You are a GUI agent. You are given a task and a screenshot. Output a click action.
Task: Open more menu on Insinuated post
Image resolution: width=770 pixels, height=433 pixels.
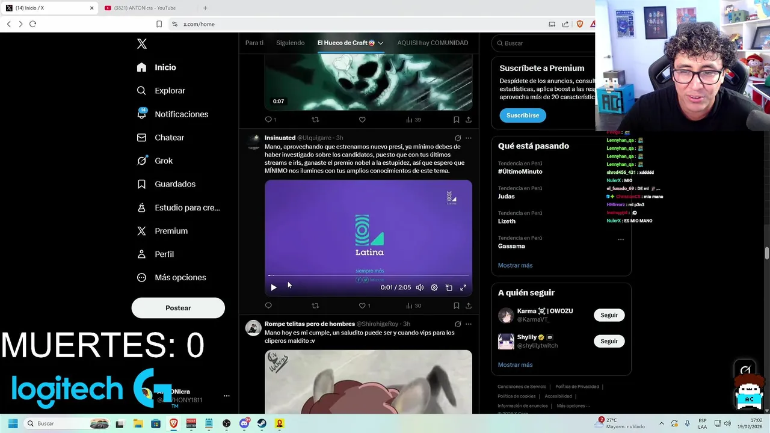469,138
